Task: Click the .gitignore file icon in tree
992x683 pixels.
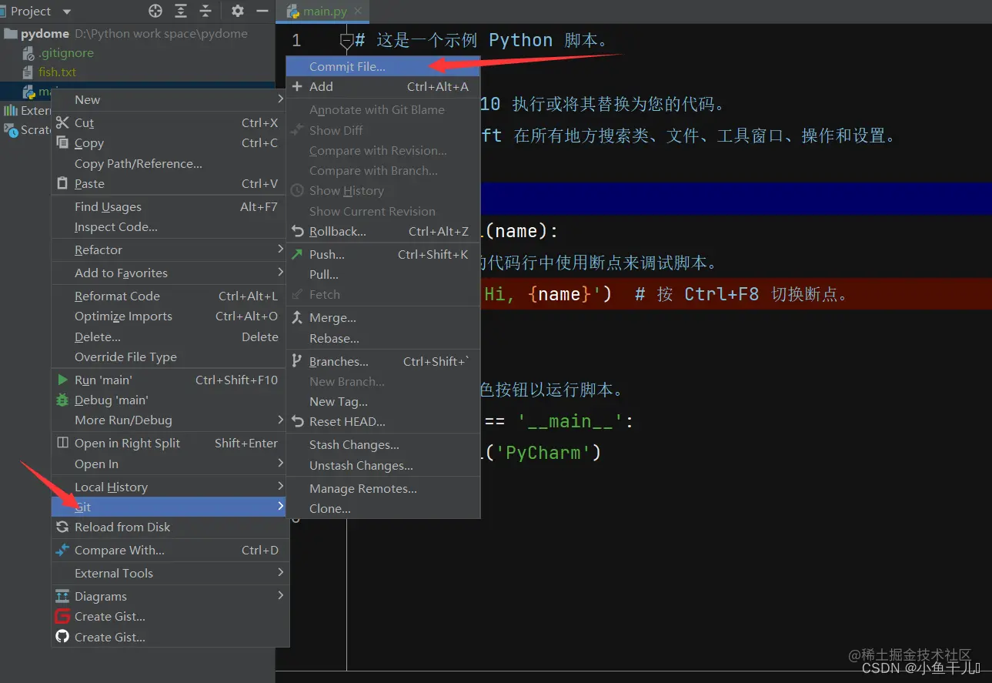Action: pyautogui.click(x=29, y=53)
